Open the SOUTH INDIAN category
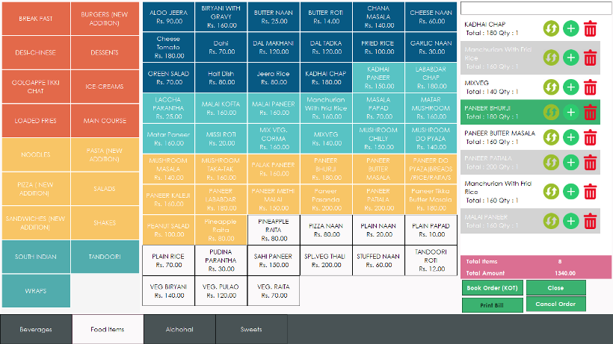This screenshot has height=344, width=613. 36,257
